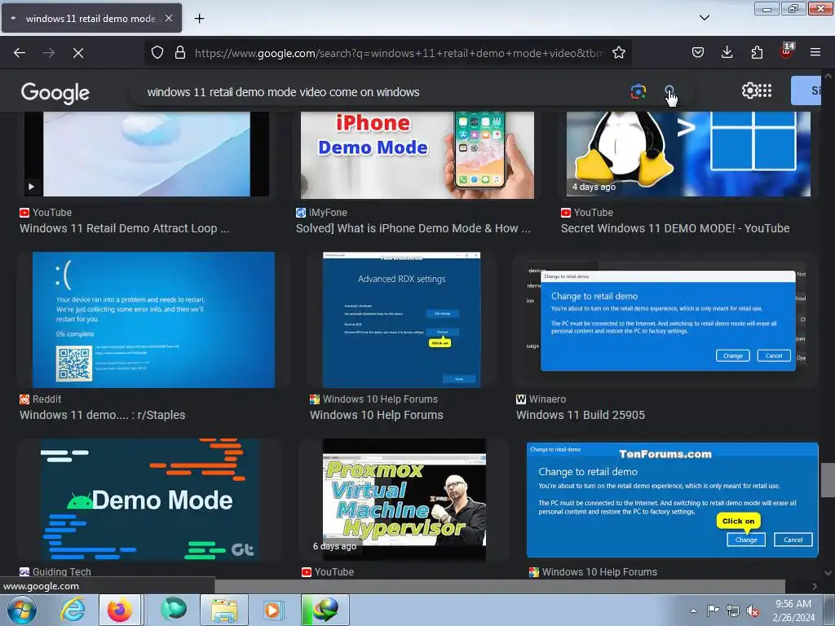Image resolution: width=835 pixels, height=626 pixels.
Task: Click the vertical scrollbar down arrow
Action: (828, 573)
